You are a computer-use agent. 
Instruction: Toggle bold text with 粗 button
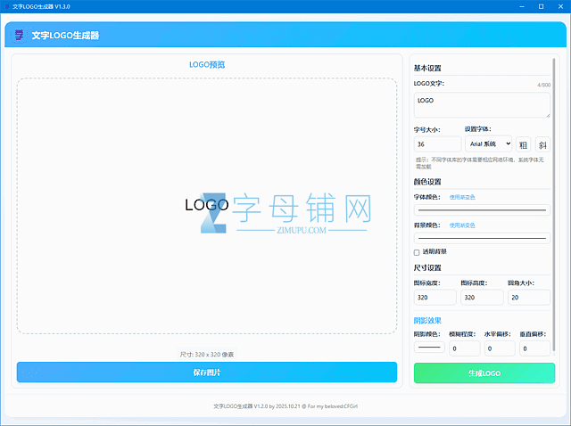(523, 143)
